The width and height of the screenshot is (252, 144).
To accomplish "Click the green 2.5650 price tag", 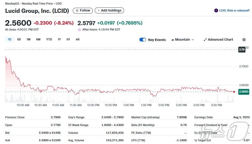I will click(x=244, y=92).
